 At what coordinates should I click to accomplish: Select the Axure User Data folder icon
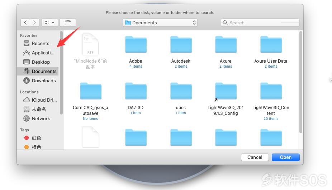(271, 45)
